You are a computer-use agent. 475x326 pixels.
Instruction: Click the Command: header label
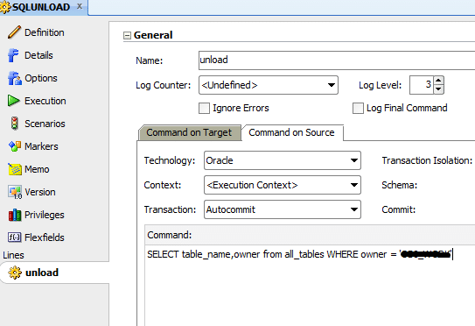170,235
